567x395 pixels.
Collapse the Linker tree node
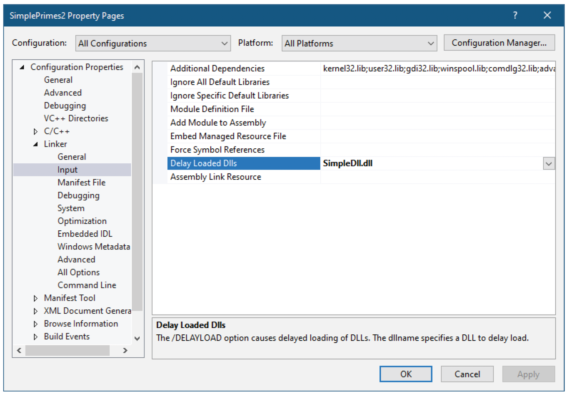point(35,144)
